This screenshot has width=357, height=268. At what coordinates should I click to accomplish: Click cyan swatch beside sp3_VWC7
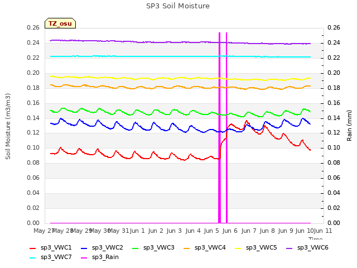pyautogui.click(x=33, y=258)
